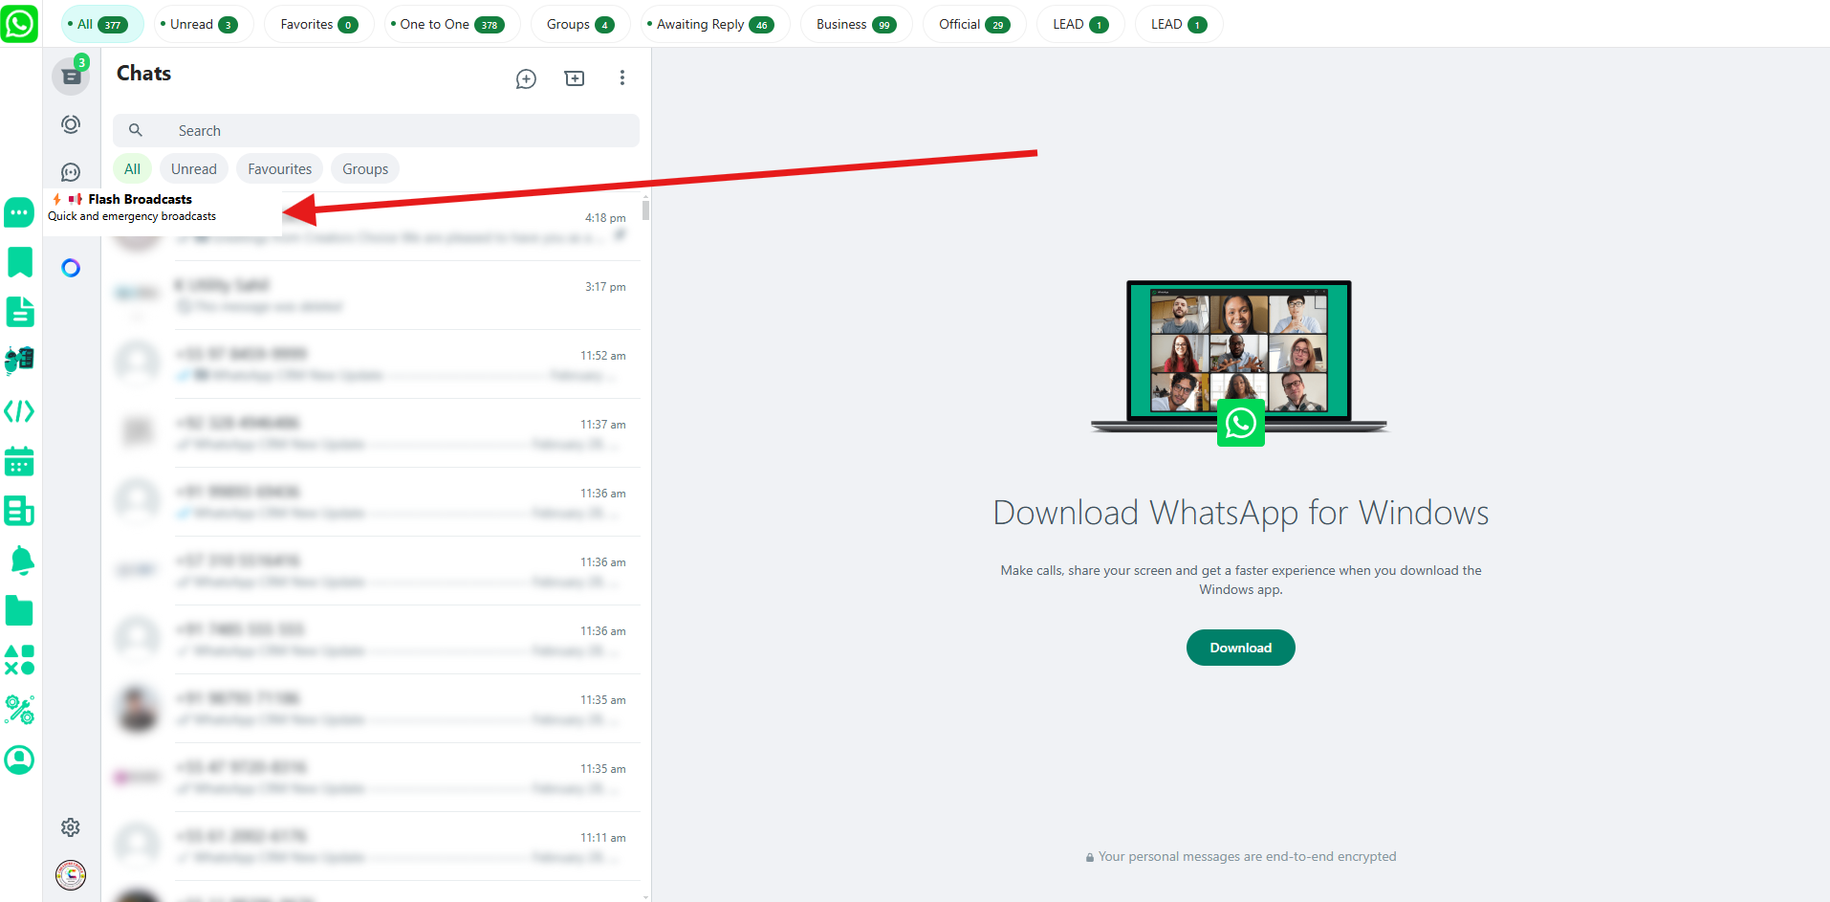Open the Meta AI blue circle

(x=71, y=268)
